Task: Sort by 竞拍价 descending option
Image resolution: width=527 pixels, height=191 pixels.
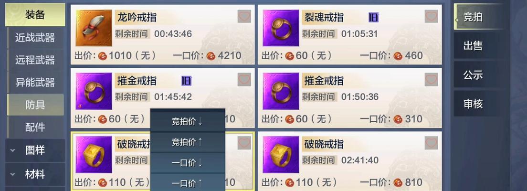Action: (188, 121)
